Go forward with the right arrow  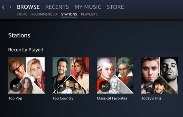[x=10, y=7]
